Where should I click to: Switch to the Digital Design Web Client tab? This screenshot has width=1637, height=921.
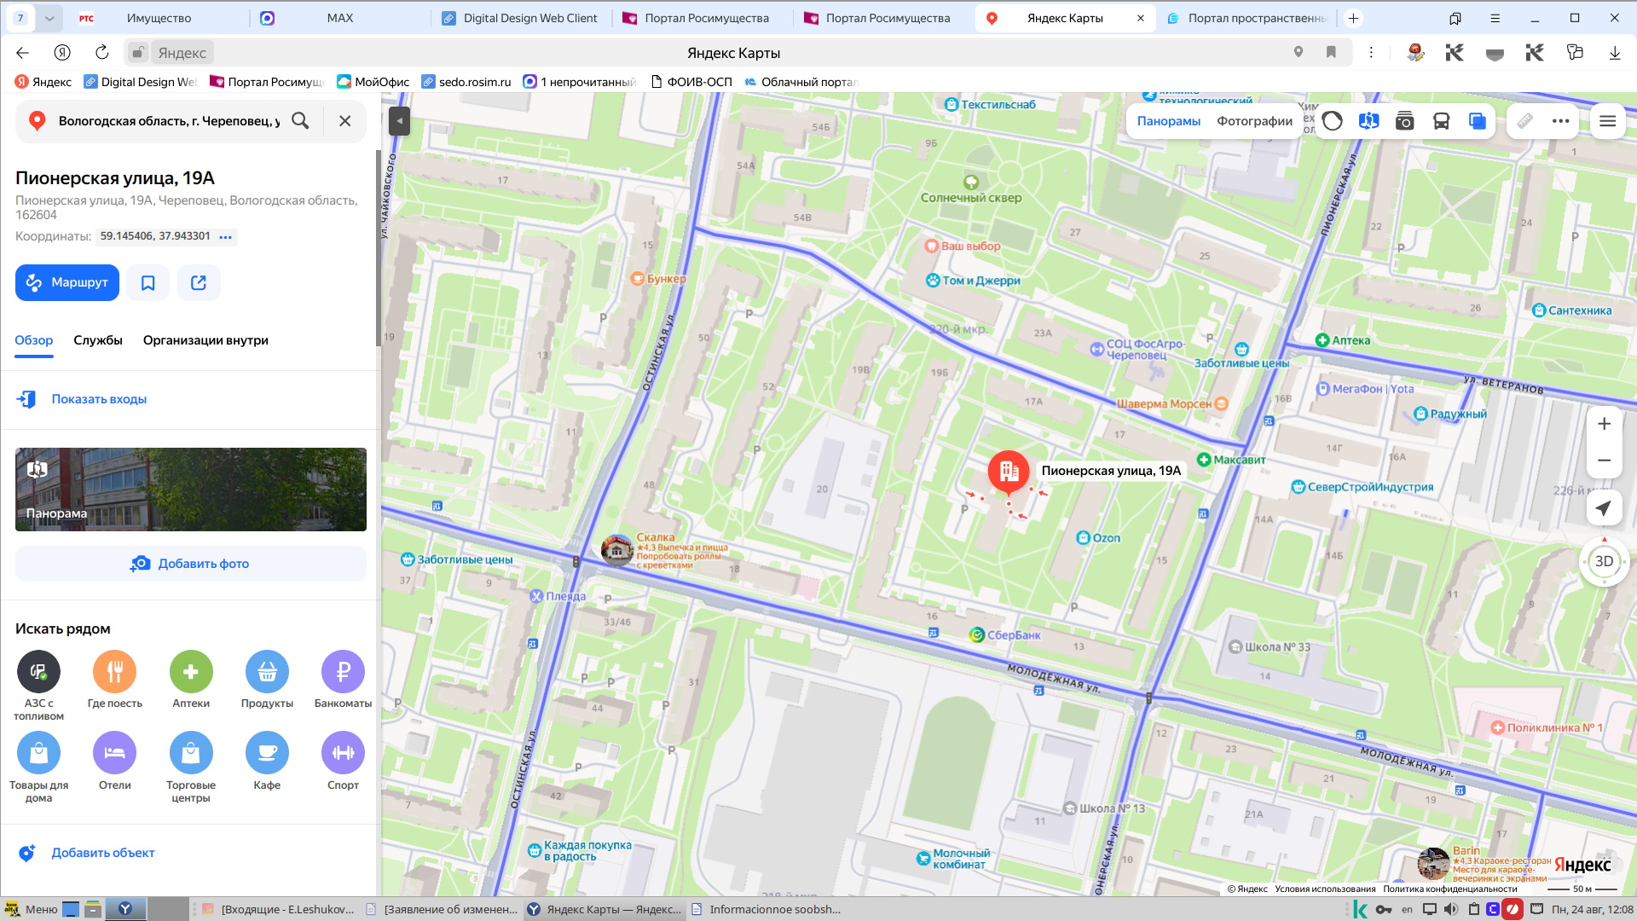click(522, 18)
